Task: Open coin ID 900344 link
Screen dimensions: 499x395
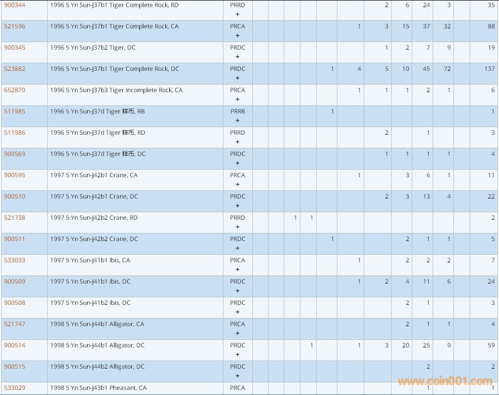Action: pyautogui.click(x=14, y=5)
